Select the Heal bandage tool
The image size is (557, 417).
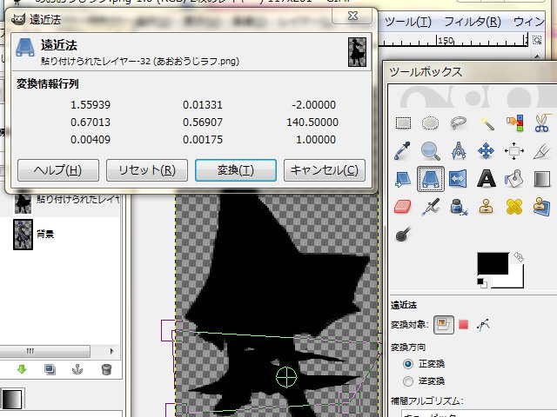point(514,207)
